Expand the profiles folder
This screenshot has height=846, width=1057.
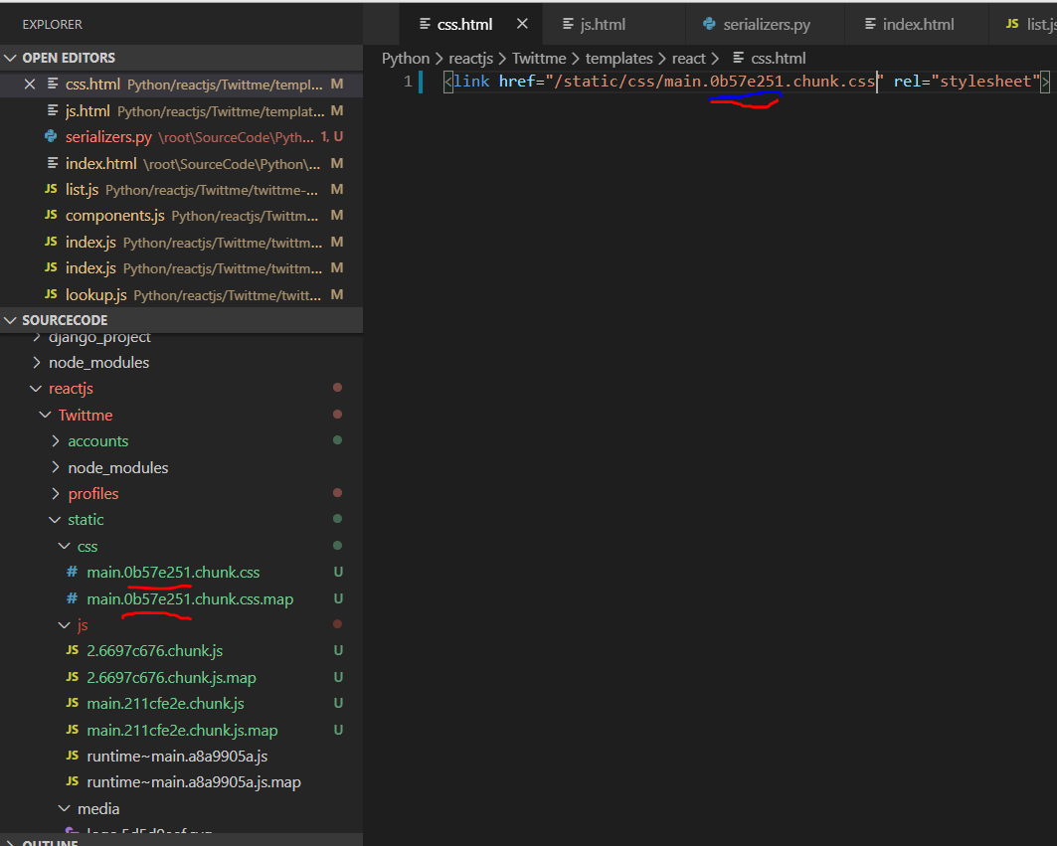point(92,494)
